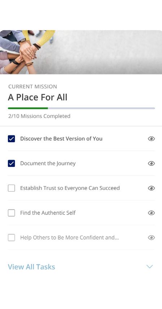Select the Document the Journey task label
Image resolution: width=162 pixels, height=309 pixels.
coord(48,163)
